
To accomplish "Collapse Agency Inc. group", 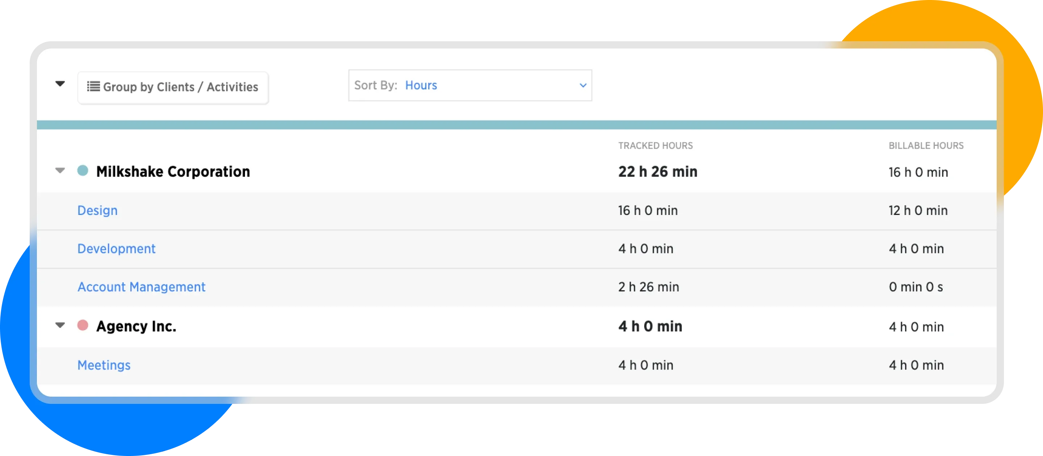I will pos(60,326).
